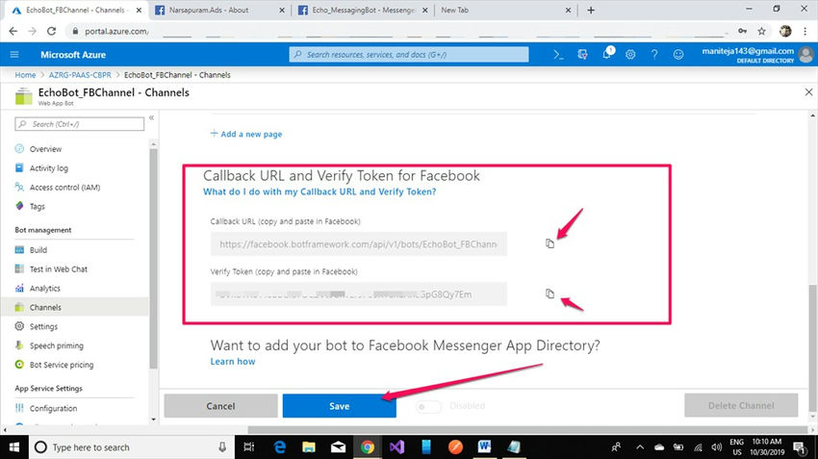818x459 pixels.
Task: Click the saved passwords key icon
Action: point(742,32)
